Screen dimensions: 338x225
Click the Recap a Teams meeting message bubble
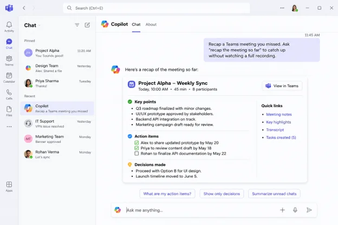tap(262, 50)
